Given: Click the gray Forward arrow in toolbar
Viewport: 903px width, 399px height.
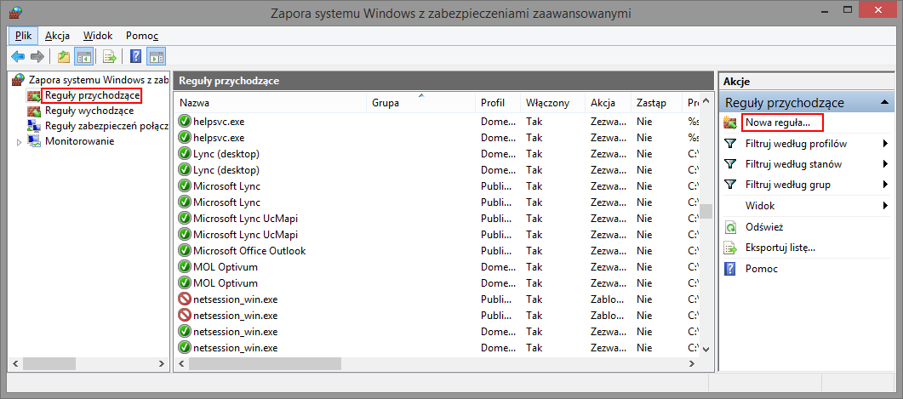Looking at the screenshot, I should click(x=37, y=56).
